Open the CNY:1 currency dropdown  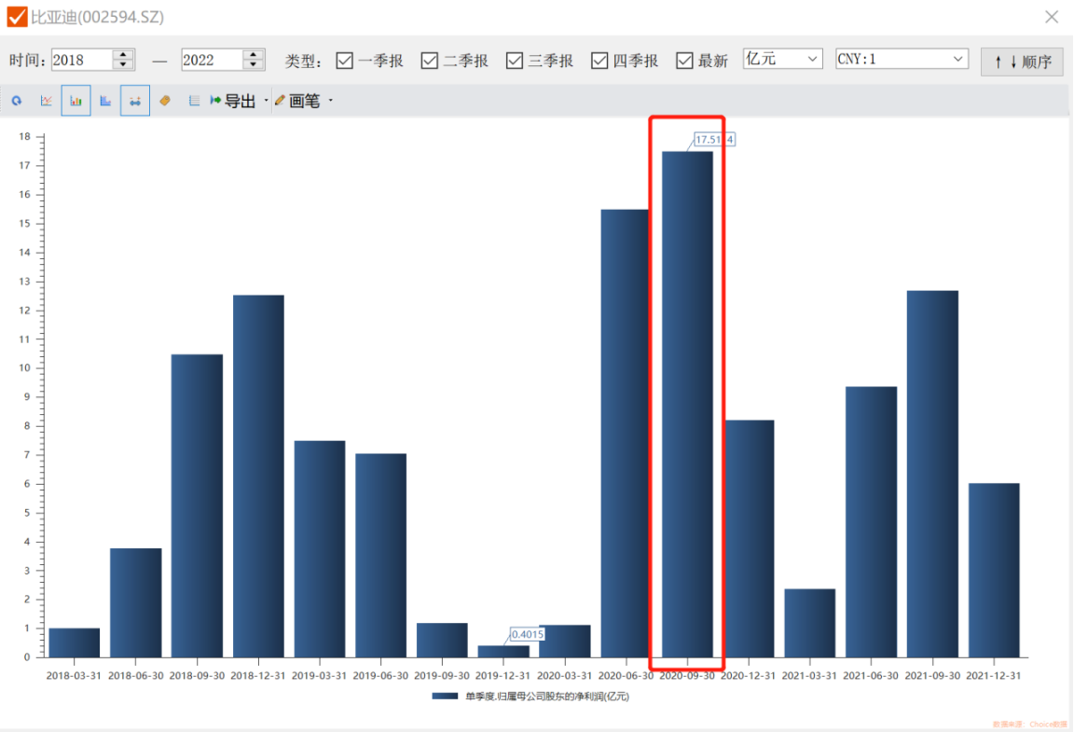coord(902,59)
